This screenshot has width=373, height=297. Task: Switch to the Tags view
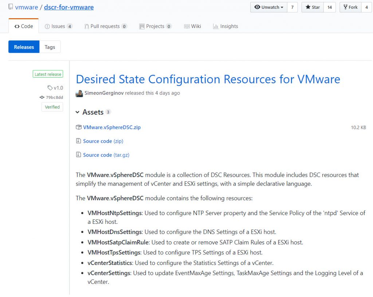50,47
